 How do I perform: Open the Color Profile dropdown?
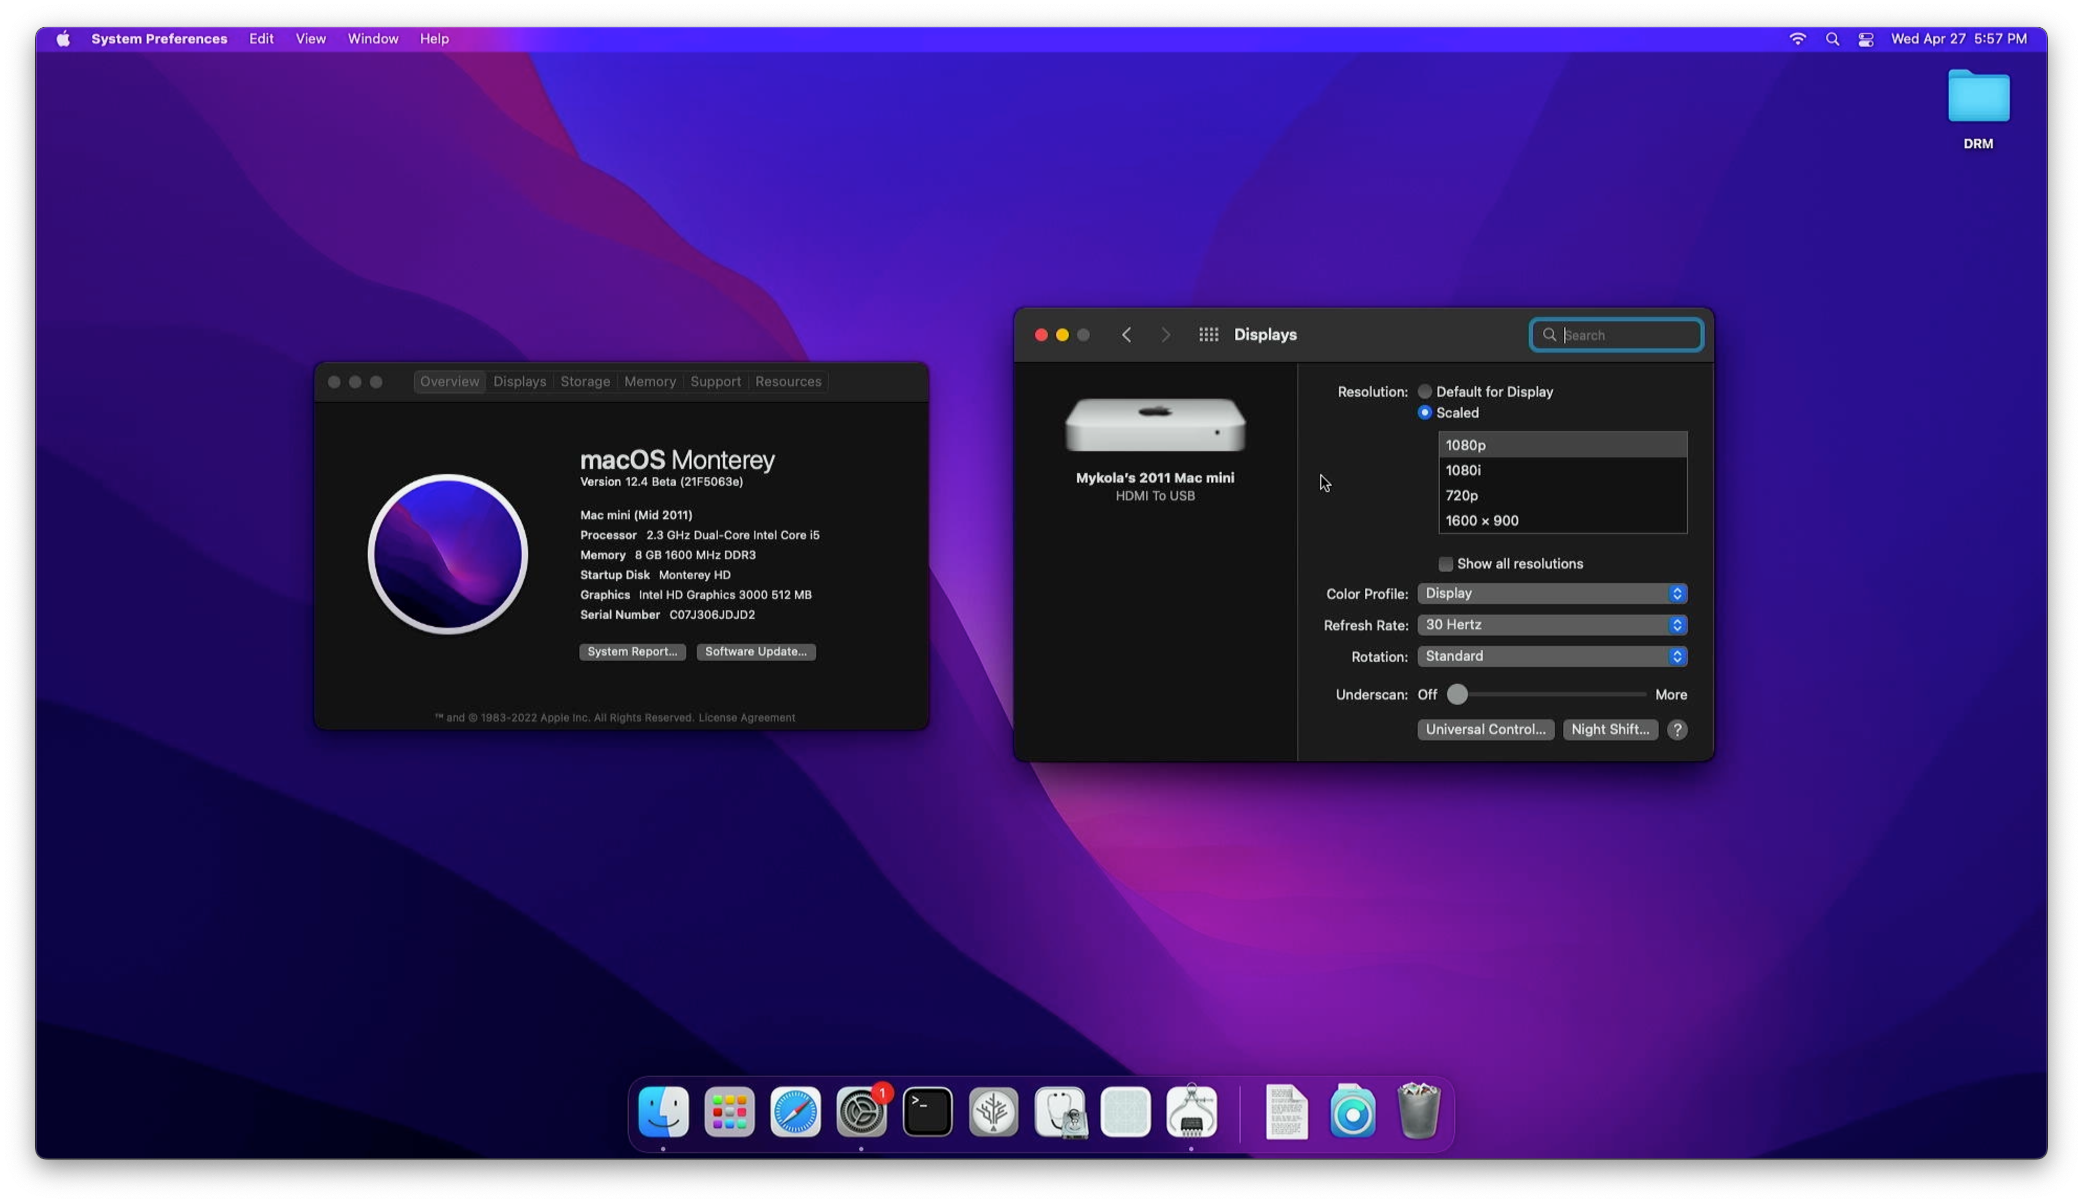tap(1552, 593)
